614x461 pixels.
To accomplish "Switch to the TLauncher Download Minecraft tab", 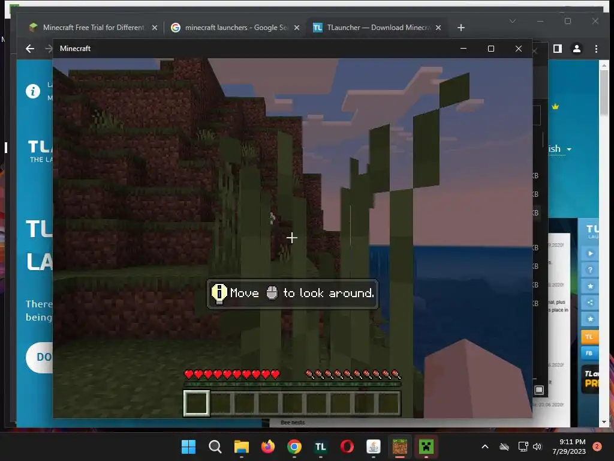I will point(378,28).
